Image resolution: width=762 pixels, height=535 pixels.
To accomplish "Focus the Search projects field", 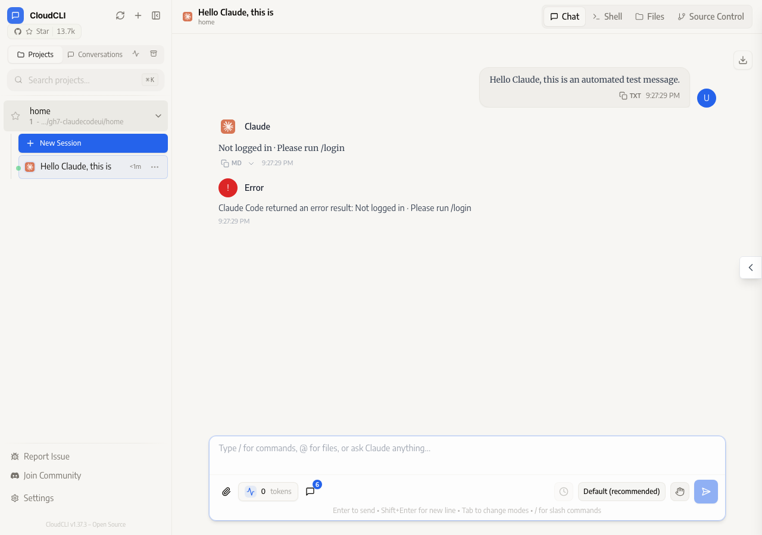I will [86, 80].
